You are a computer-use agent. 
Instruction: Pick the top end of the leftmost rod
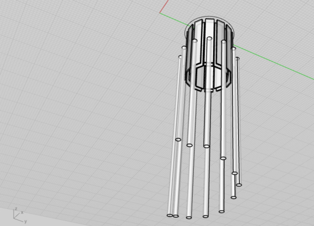click(180, 57)
